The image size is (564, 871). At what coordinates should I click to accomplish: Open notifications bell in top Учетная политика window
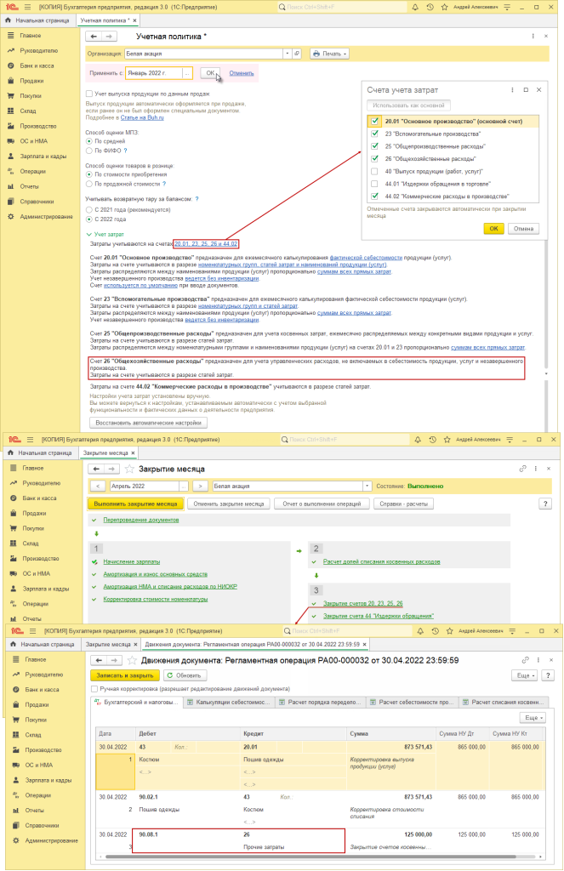click(x=415, y=7)
